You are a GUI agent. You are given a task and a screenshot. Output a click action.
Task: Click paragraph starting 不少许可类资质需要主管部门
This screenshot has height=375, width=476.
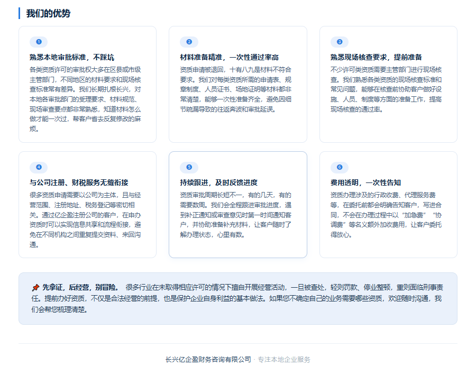(x=386, y=89)
